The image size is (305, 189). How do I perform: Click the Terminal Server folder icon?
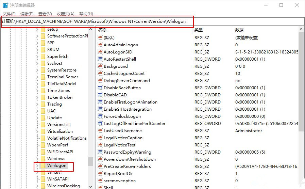[43, 77]
